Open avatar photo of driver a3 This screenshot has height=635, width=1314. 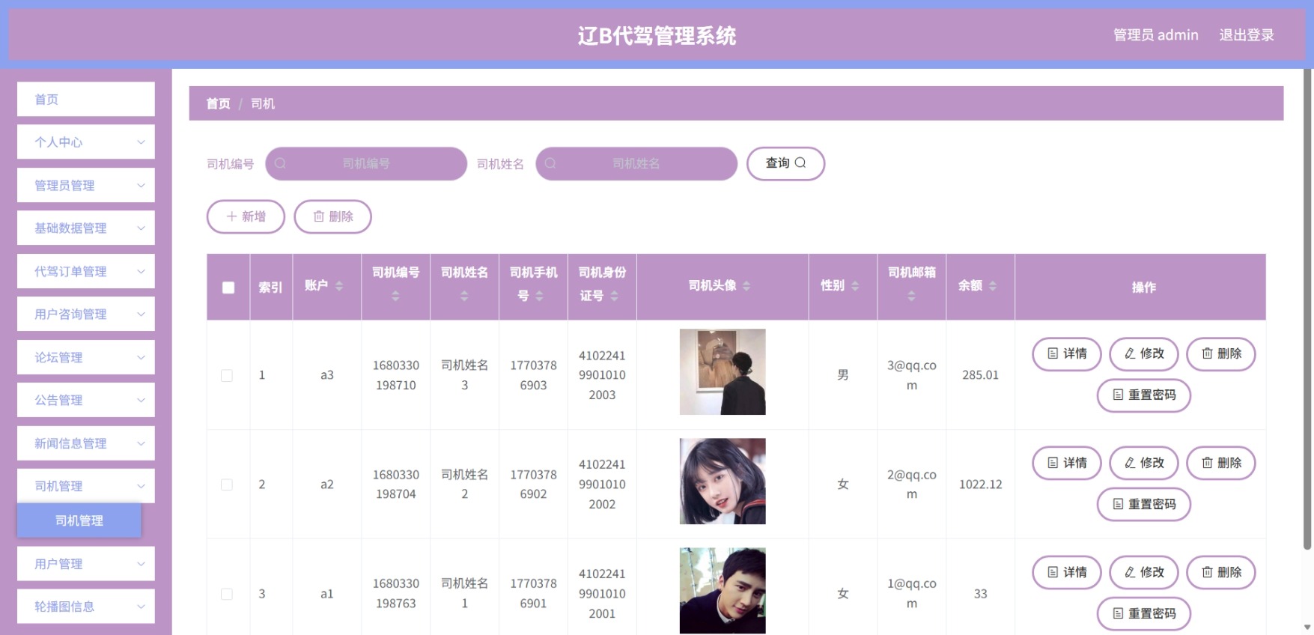point(723,372)
